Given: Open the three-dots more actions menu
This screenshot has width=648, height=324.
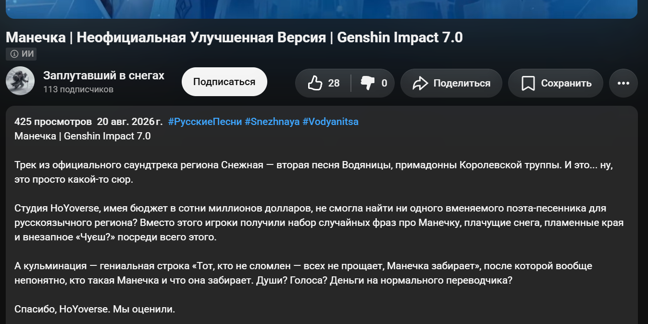Looking at the screenshot, I should [x=623, y=83].
